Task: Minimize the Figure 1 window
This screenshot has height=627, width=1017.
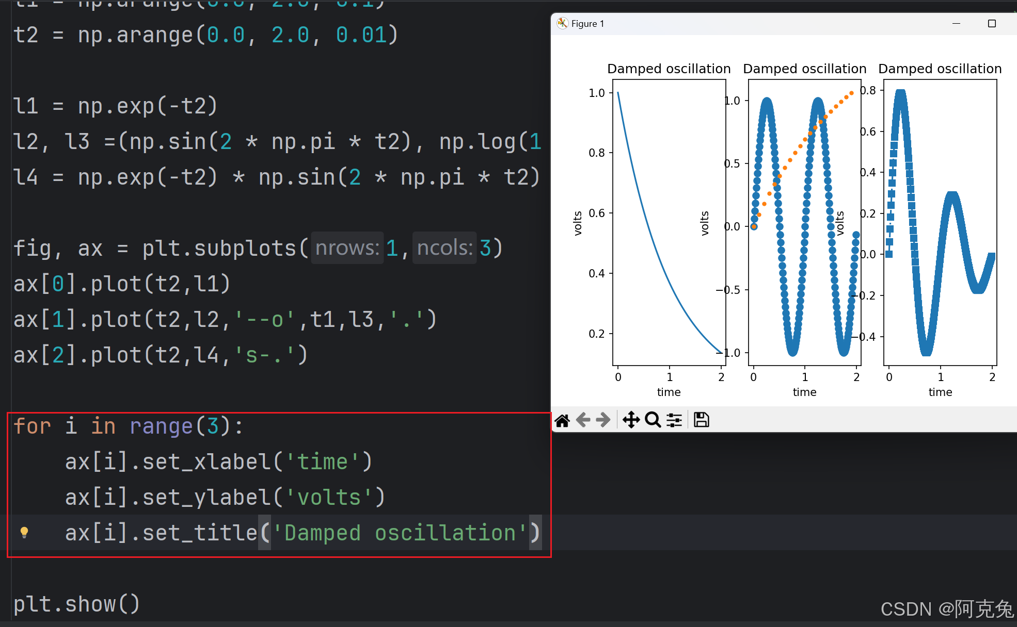Action: point(956,23)
